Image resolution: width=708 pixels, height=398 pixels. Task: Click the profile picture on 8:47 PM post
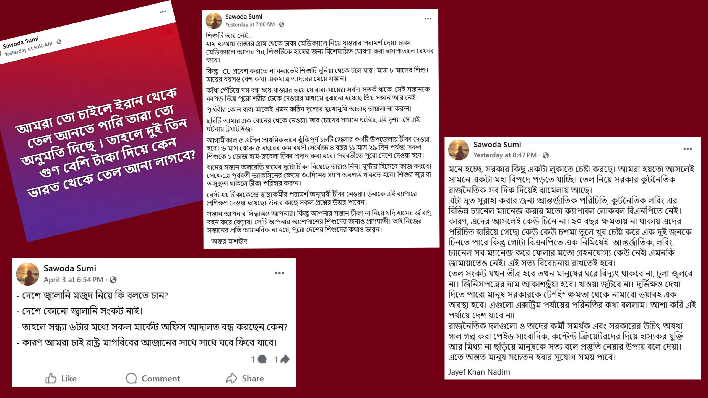click(459, 150)
